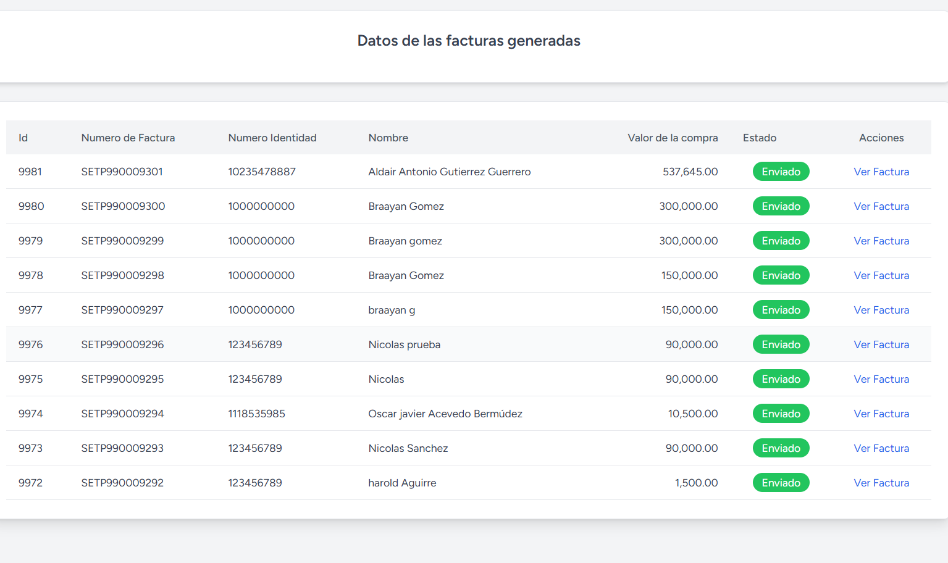Select the amount 1,500.00
Image resolution: width=948 pixels, height=563 pixels.
click(697, 483)
